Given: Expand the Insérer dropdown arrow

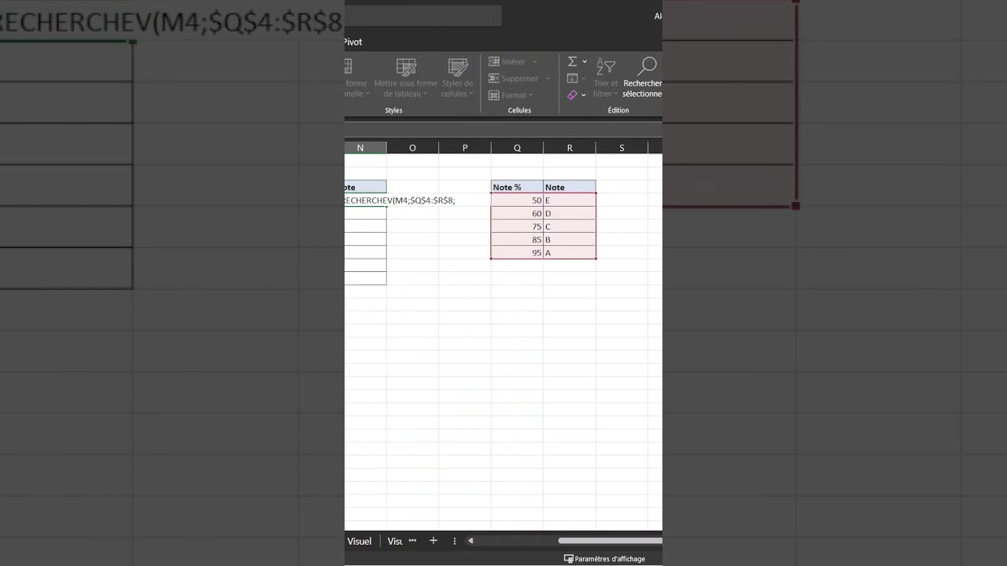Looking at the screenshot, I should pyautogui.click(x=535, y=61).
